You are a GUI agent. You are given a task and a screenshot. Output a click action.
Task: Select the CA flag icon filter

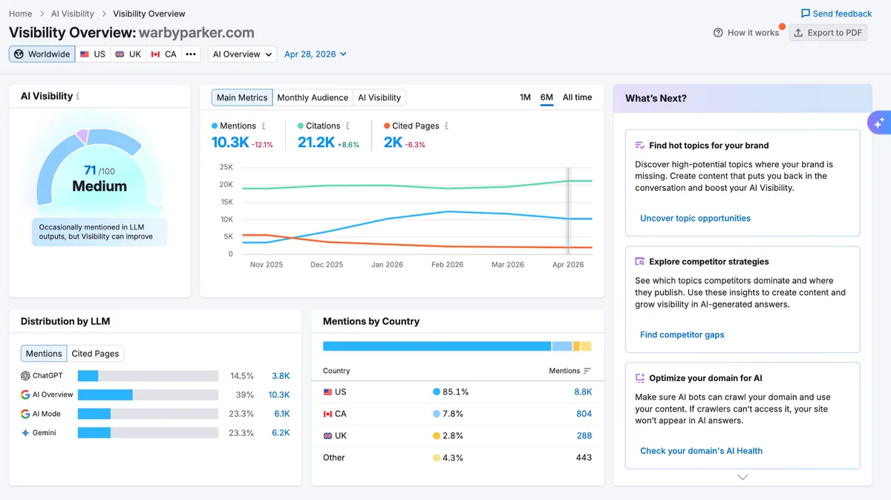[x=155, y=54]
